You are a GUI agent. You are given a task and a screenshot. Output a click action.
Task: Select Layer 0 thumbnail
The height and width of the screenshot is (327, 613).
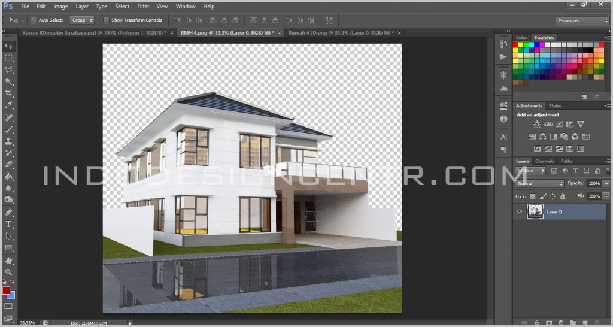535,211
